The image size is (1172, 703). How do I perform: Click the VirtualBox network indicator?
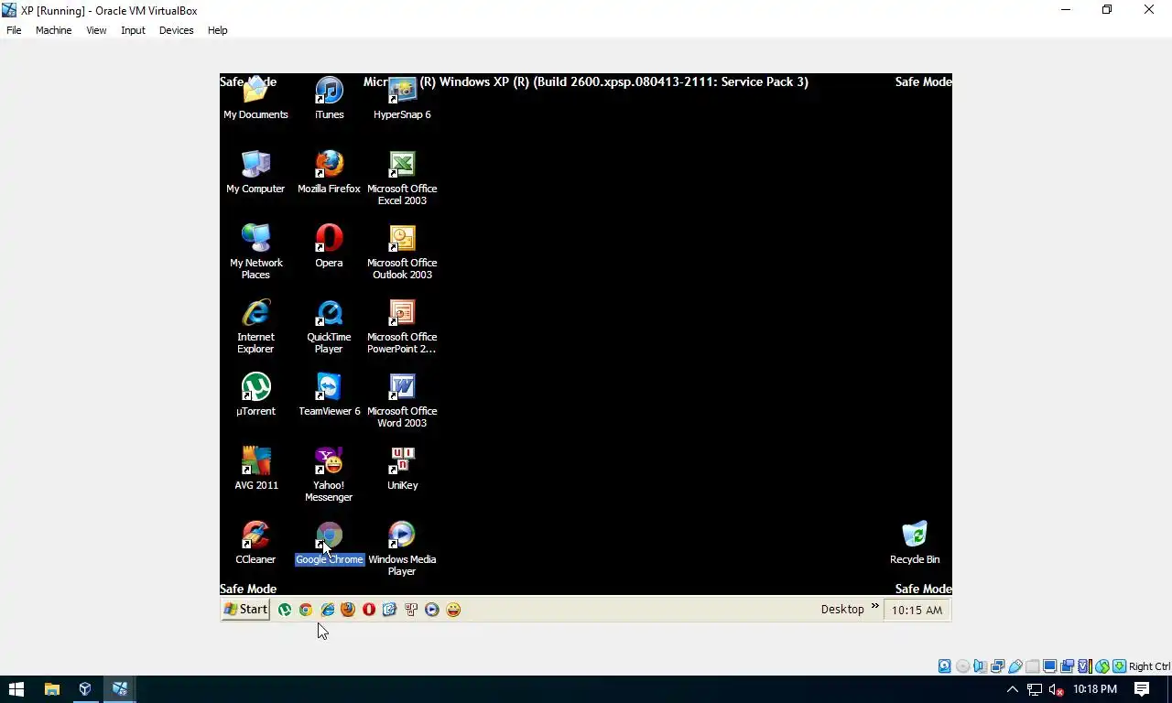pos(997,666)
